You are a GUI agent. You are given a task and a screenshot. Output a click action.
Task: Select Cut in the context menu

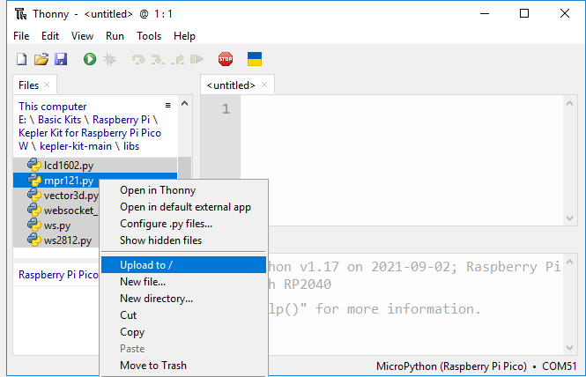click(x=183, y=315)
